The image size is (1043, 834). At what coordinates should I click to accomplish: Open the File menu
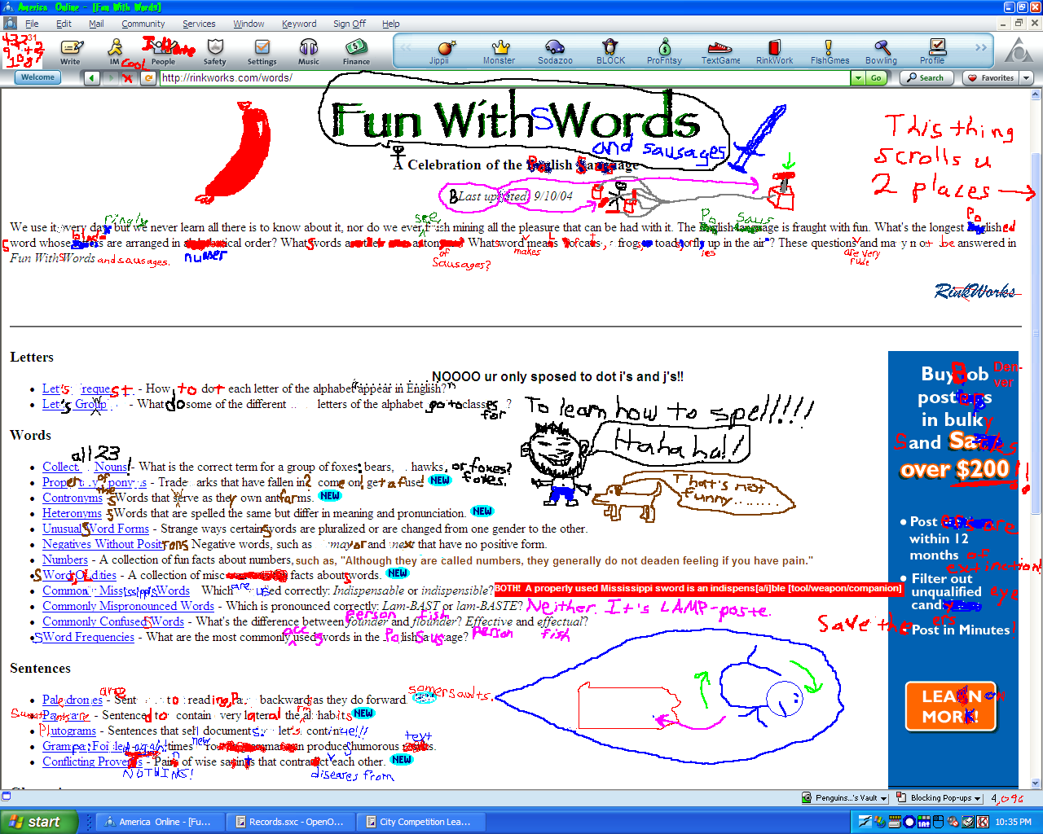click(x=32, y=24)
